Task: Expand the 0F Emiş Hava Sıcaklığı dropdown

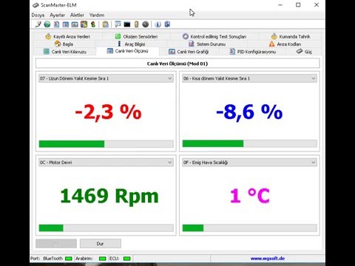Action: pyautogui.click(x=249, y=163)
